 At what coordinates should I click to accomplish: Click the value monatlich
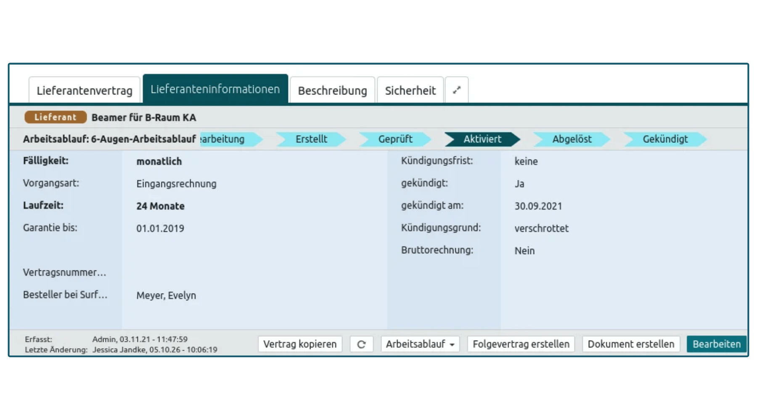[x=159, y=161]
